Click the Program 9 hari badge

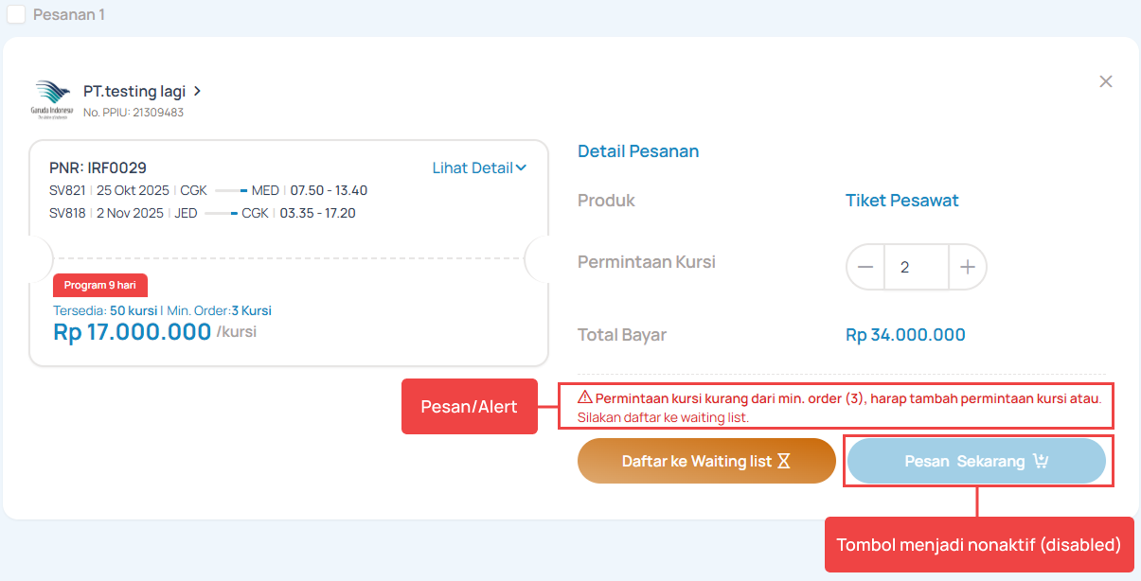pyautogui.click(x=100, y=285)
